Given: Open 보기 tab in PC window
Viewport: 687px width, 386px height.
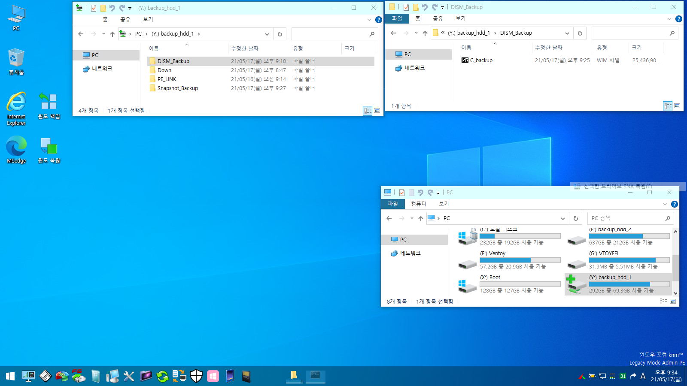Looking at the screenshot, I should click(x=444, y=204).
